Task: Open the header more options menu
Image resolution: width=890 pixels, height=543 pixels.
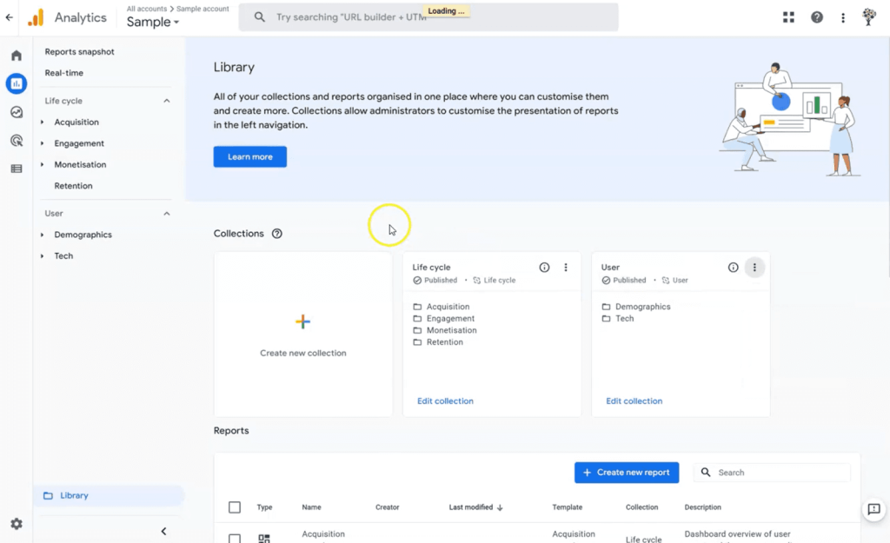Action: point(843,17)
